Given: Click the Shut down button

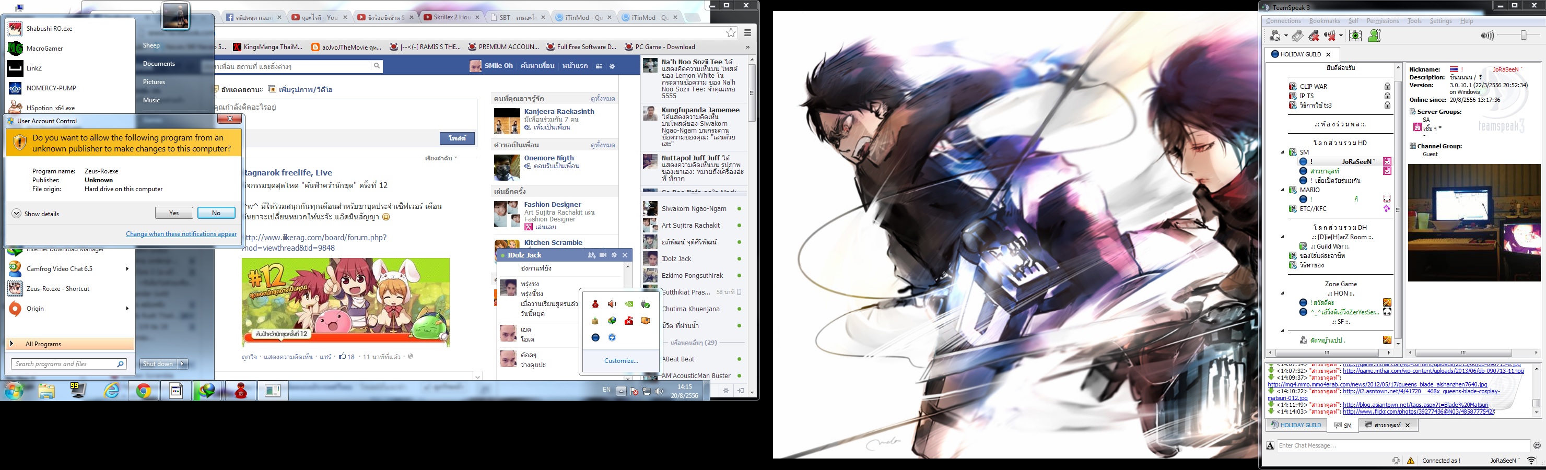Looking at the screenshot, I should [158, 364].
